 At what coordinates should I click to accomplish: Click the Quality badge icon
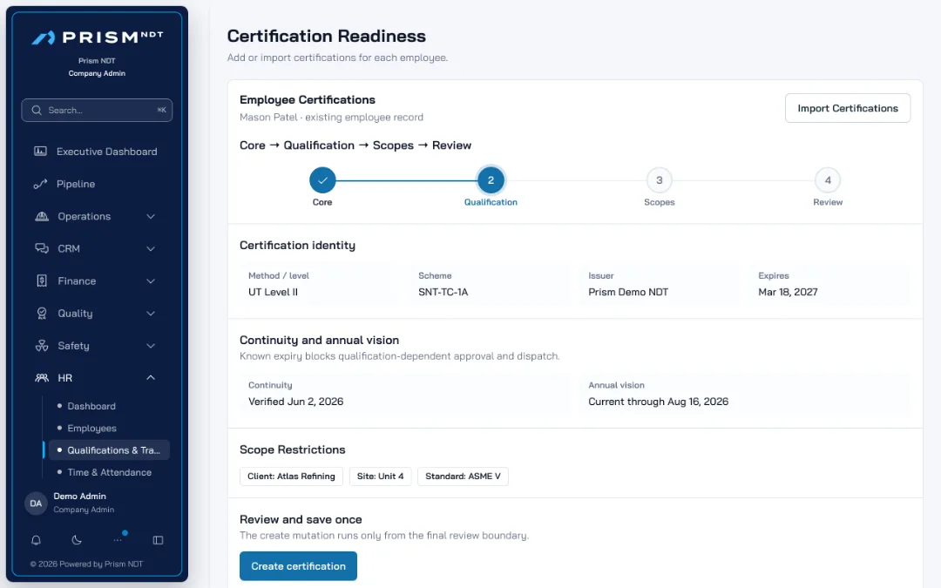(x=42, y=314)
